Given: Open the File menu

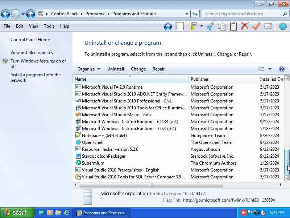Looking at the screenshot, I should [x=7, y=26].
